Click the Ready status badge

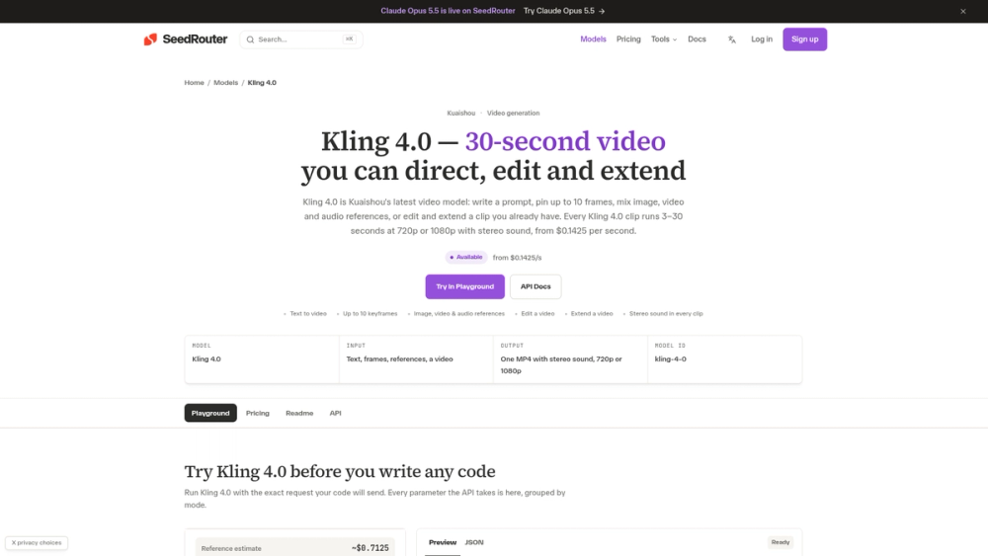coord(781,542)
